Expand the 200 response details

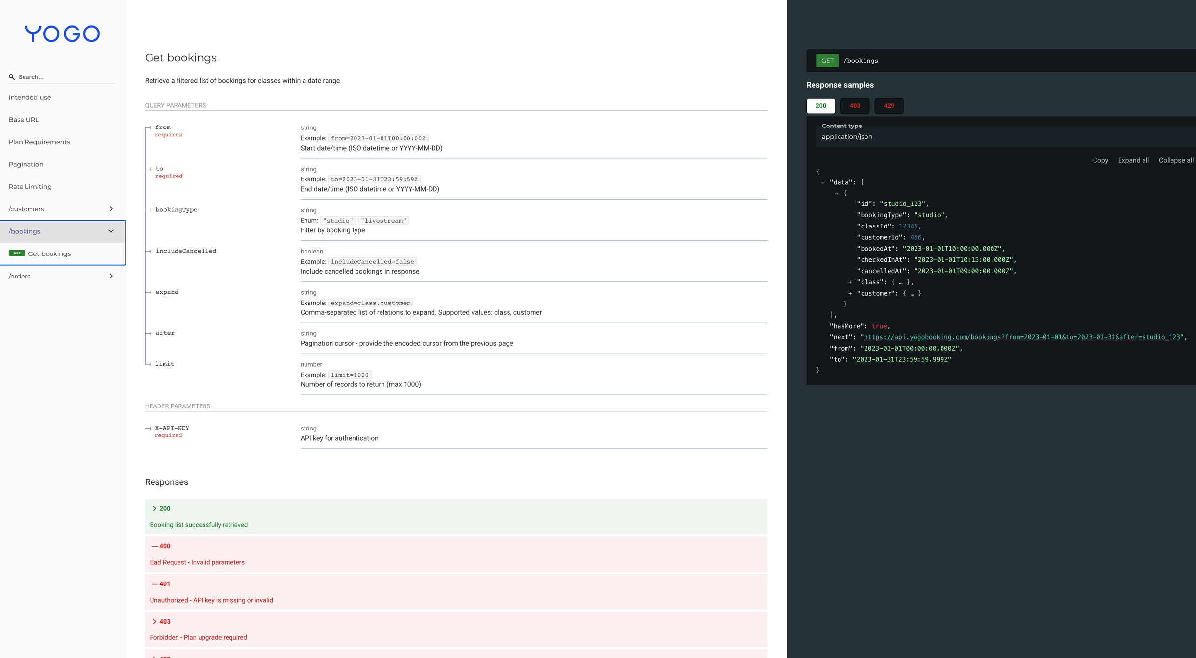[161, 508]
